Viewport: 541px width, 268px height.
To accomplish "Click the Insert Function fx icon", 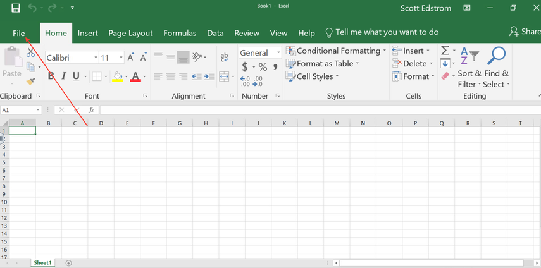I will [x=91, y=110].
